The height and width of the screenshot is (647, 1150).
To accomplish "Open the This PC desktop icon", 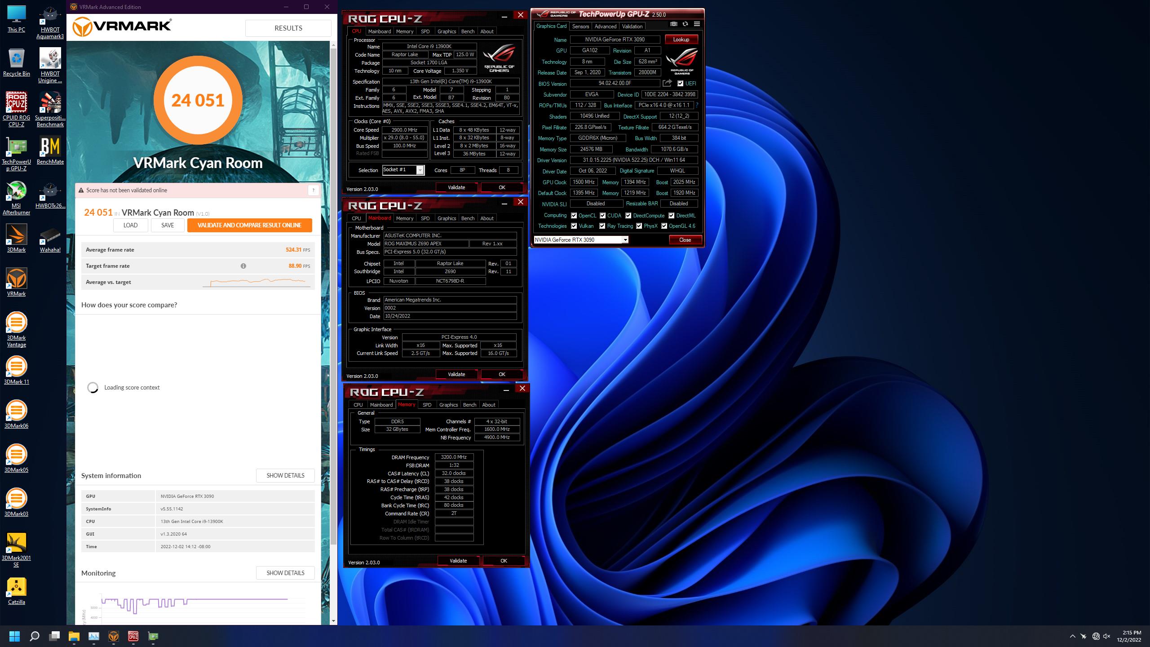I will tap(17, 19).
